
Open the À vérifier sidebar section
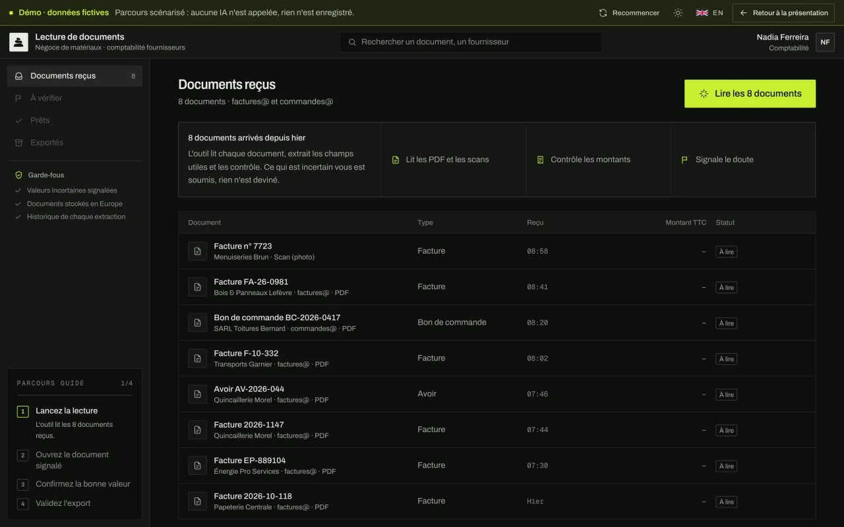(x=75, y=98)
